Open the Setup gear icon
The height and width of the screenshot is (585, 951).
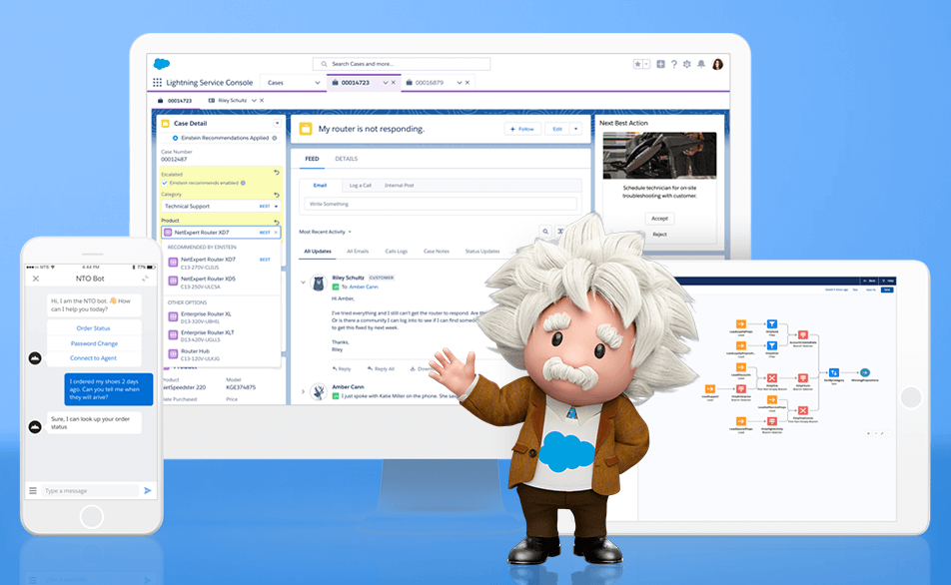[x=687, y=64]
